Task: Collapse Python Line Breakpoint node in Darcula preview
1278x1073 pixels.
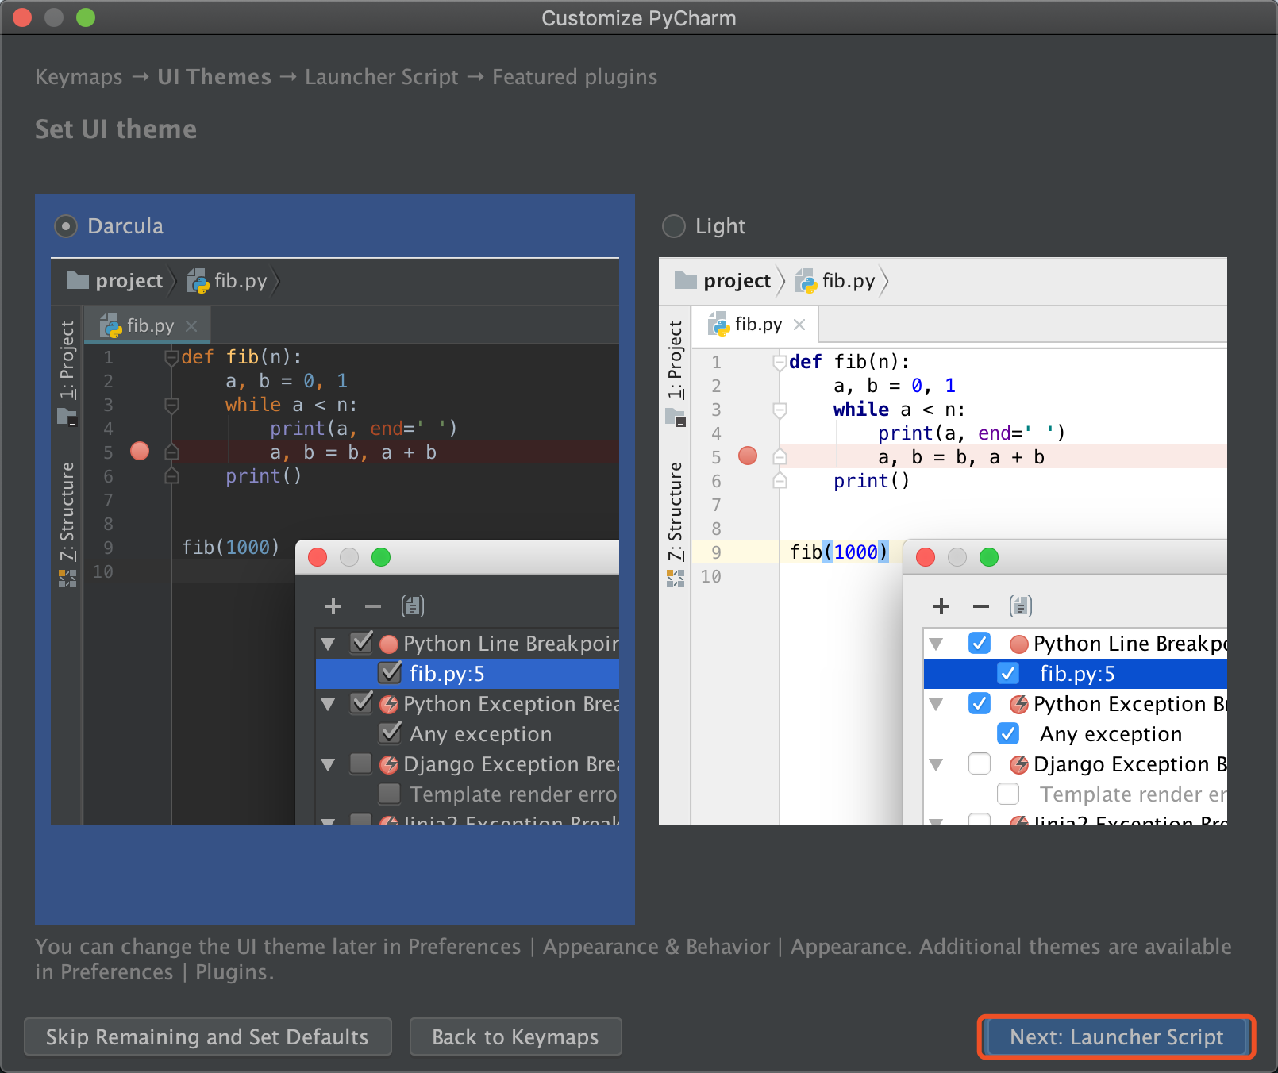Action: click(x=328, y=644)
